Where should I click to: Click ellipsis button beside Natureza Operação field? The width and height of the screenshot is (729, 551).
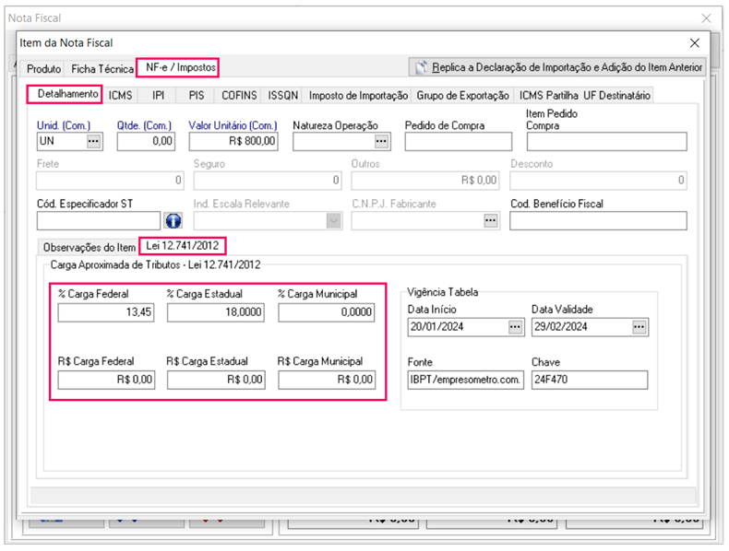pos(382,141)
